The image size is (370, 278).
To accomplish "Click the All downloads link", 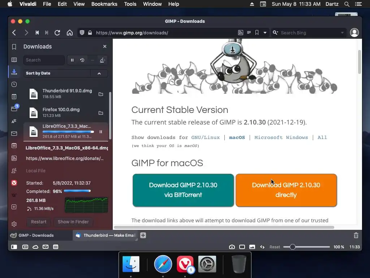I will tap(322, 137).
